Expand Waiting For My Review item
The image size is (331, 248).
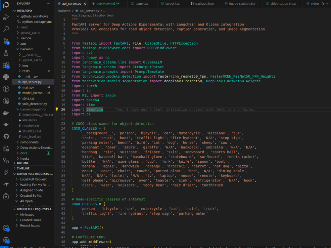point(33,185)
